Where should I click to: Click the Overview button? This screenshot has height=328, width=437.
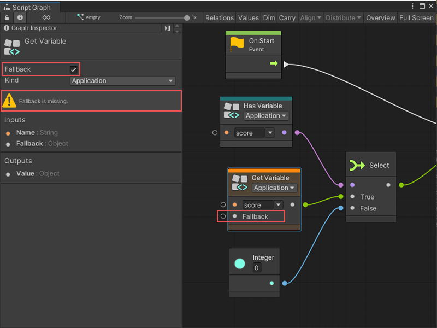click(x=381, y=17)
